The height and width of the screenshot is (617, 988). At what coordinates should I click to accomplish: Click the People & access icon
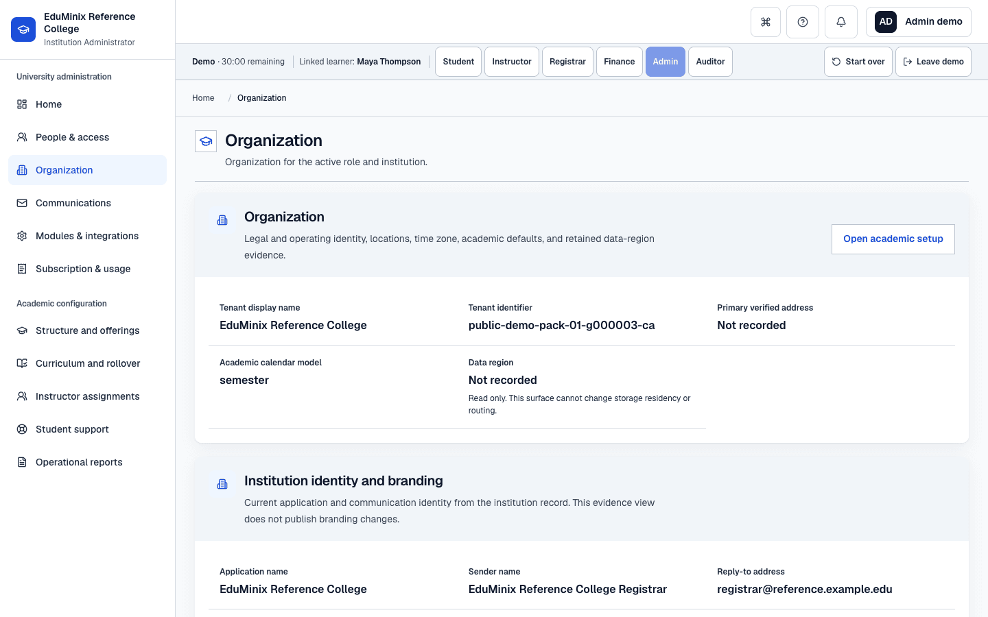pyautogui.click(x=22, y=137)
